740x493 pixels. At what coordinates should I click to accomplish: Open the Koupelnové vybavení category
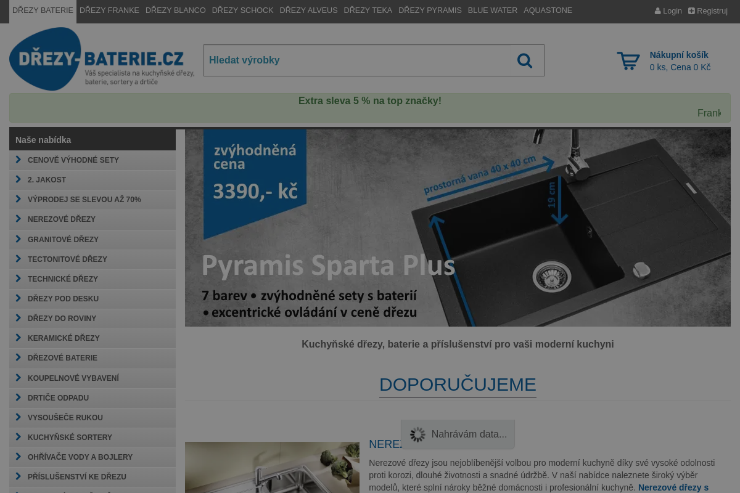pyautogui.click(x=92, y=378)
